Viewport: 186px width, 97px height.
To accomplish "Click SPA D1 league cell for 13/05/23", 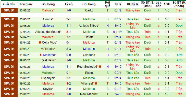I will (x=9, y=10).
